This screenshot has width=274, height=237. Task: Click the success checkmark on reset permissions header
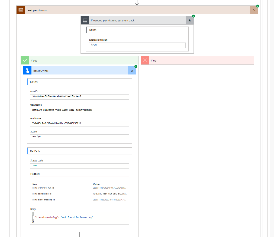[257, 5]
